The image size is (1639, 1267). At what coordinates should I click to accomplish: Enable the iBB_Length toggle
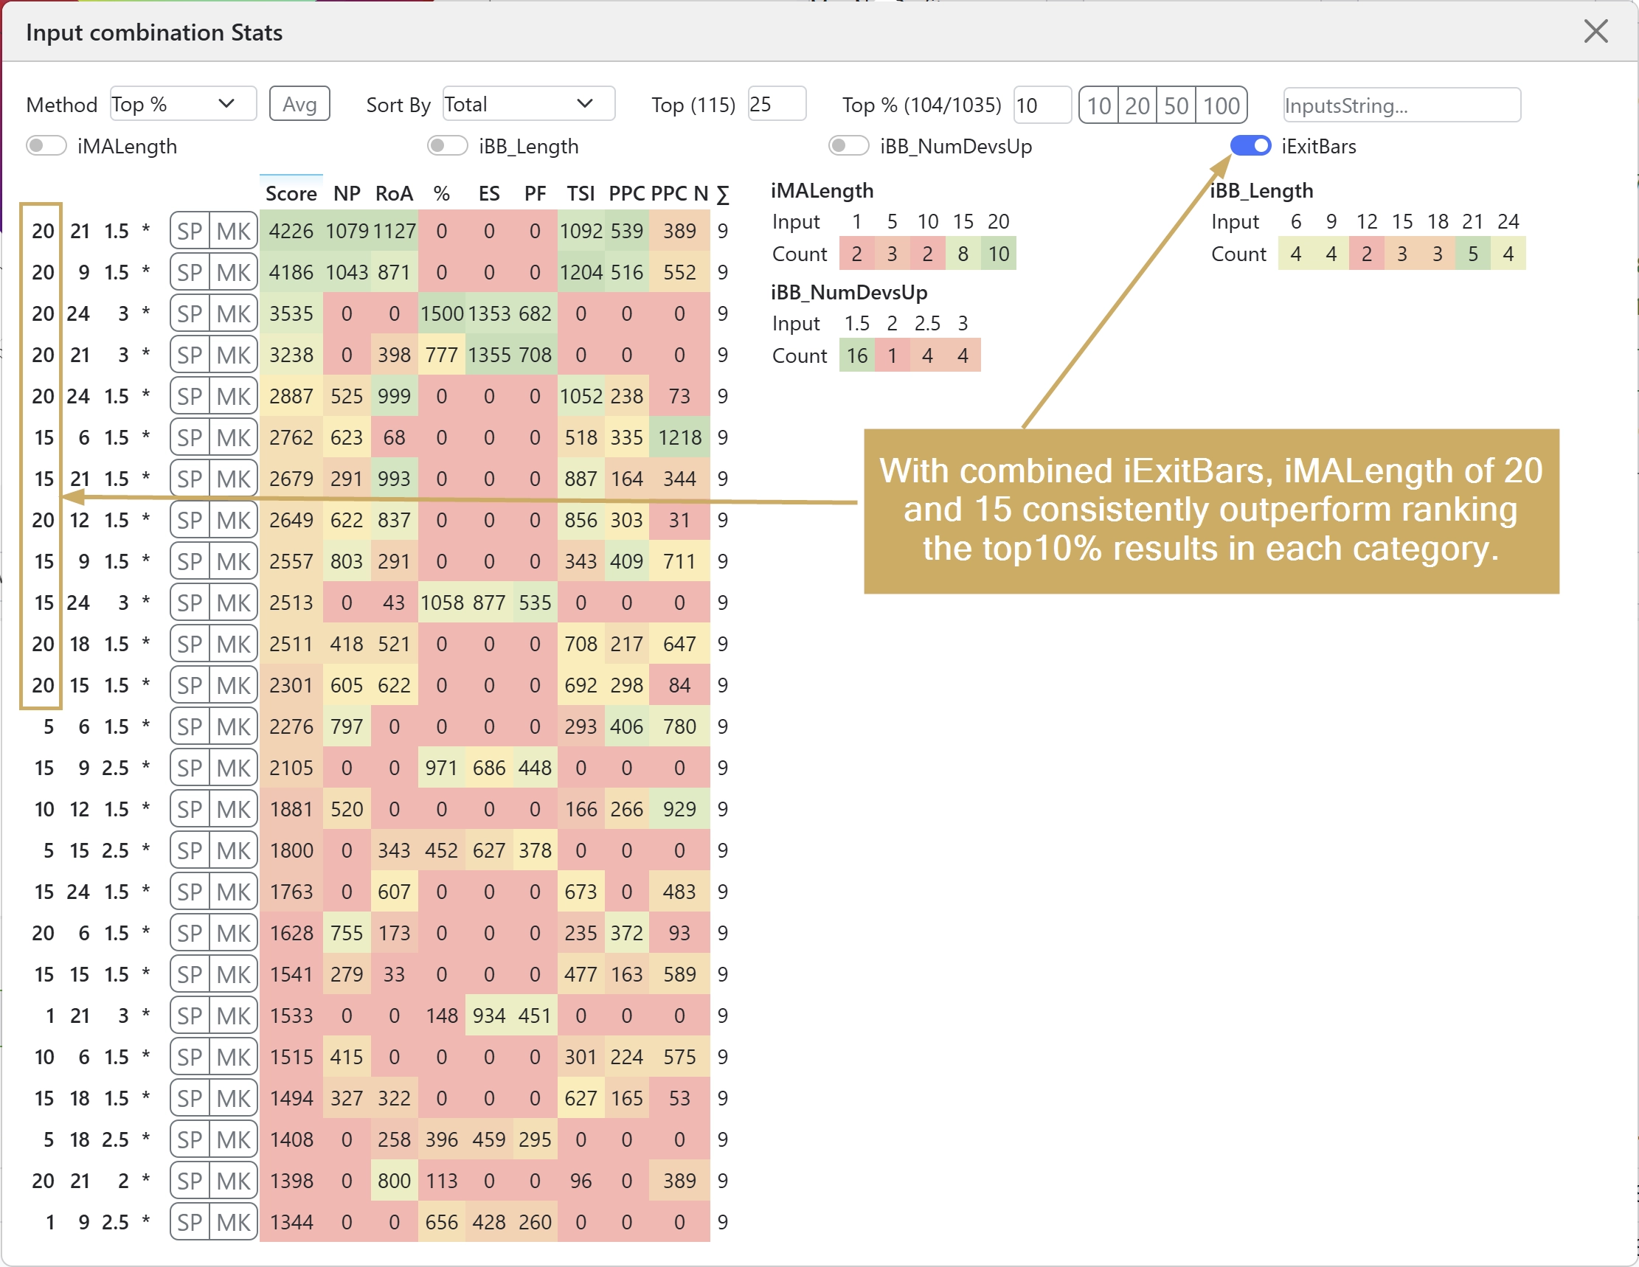(448, 145)
